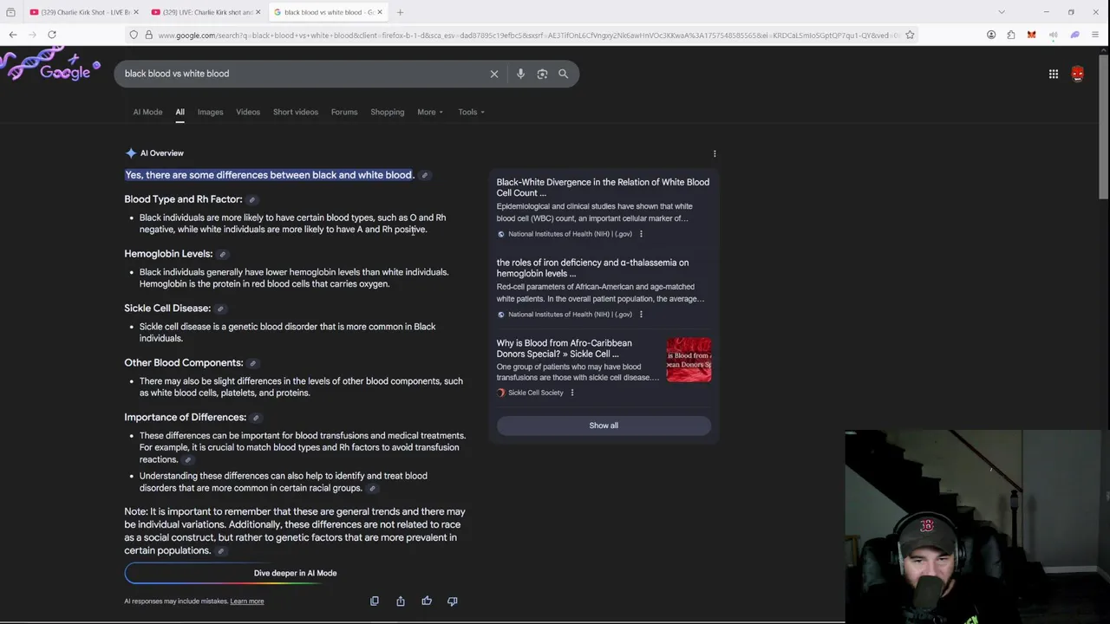1110x624 pixels.
Task: Open source link after 'Hemoglobin Levels'
Action: pos(223,255)
